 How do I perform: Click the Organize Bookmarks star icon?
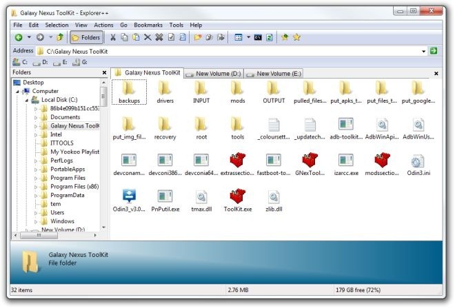296,37
